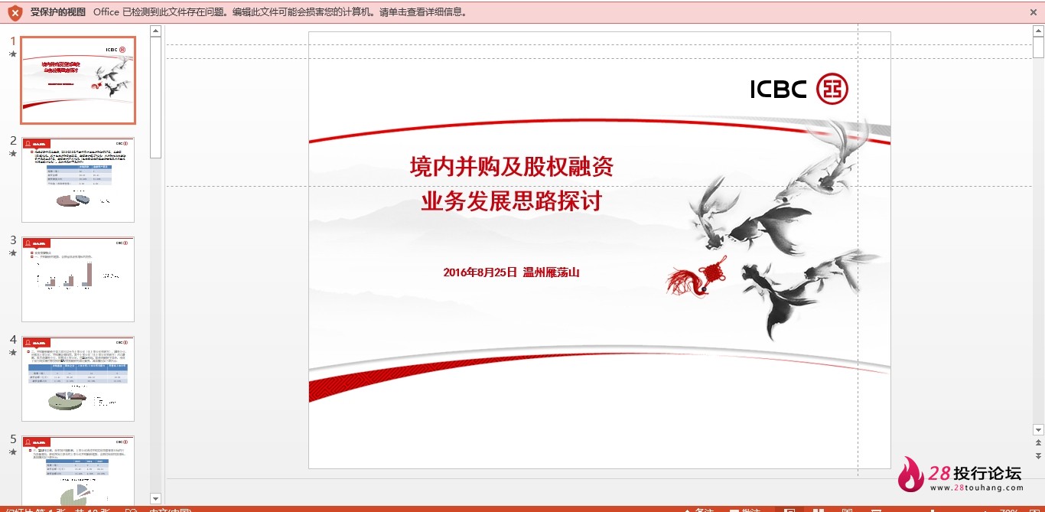This screenshot has height=512, width=1045.
Task: Click the Office file problem warning message
Action: [280, 12]
